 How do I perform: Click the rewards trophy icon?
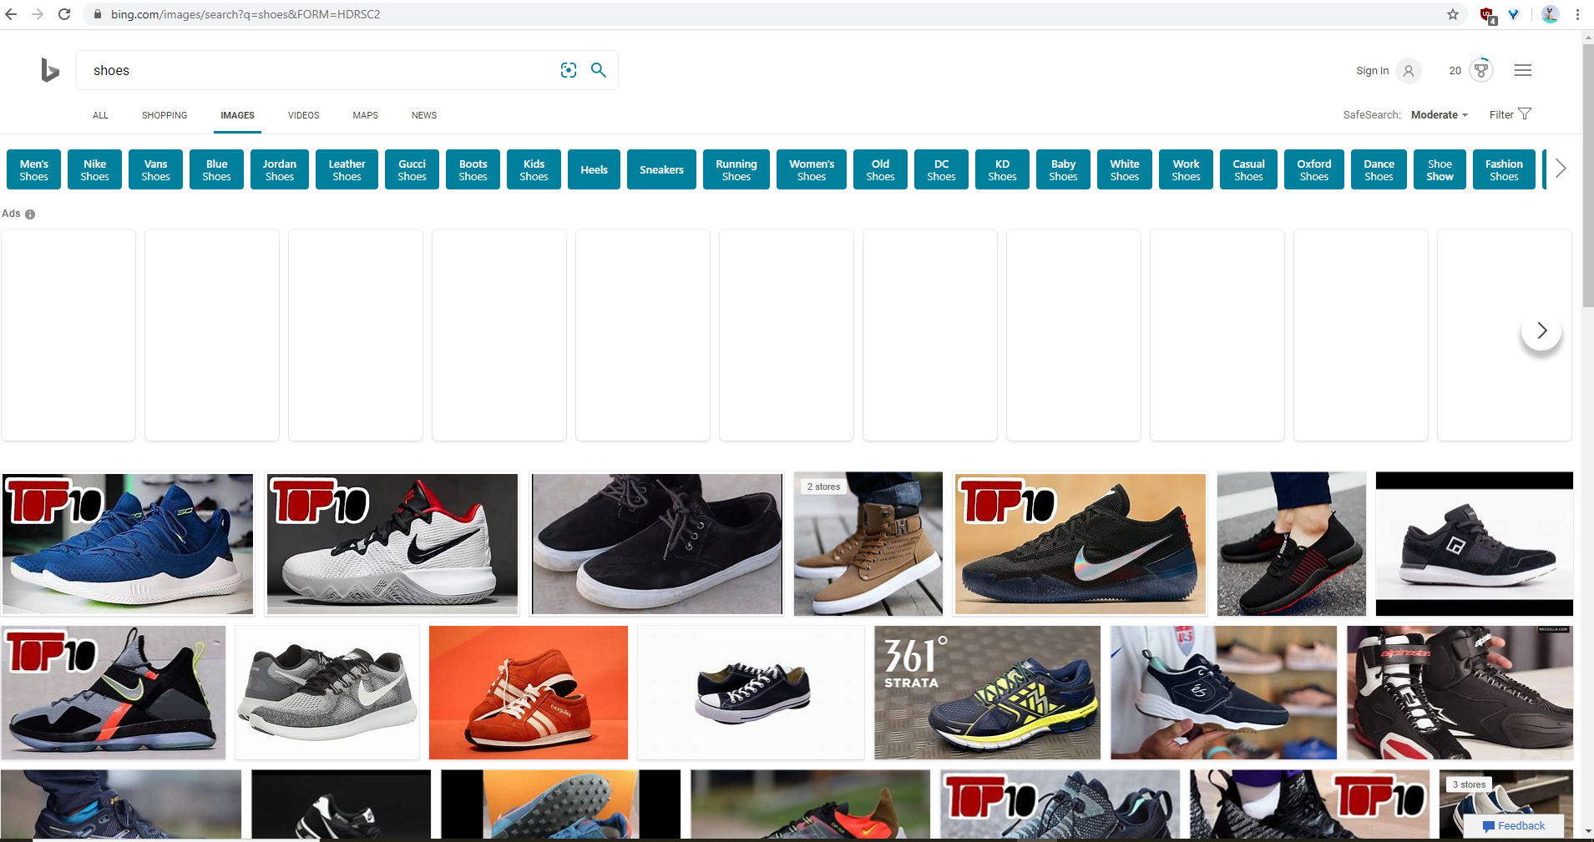point(1481,70)
